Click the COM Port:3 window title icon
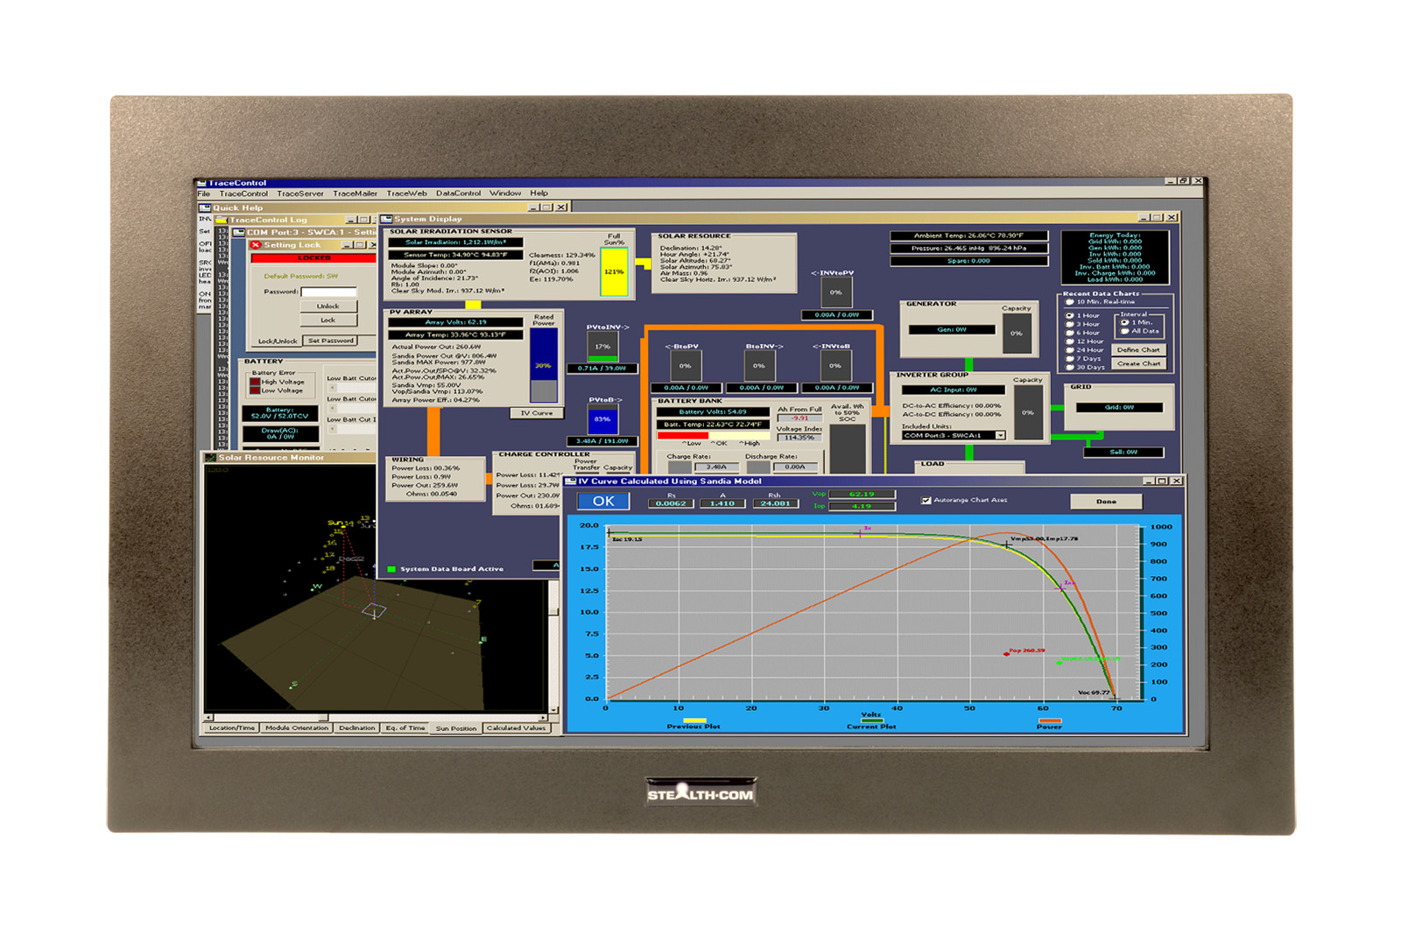The height and width of the screenshot is (928, 1401). (239, 232)
